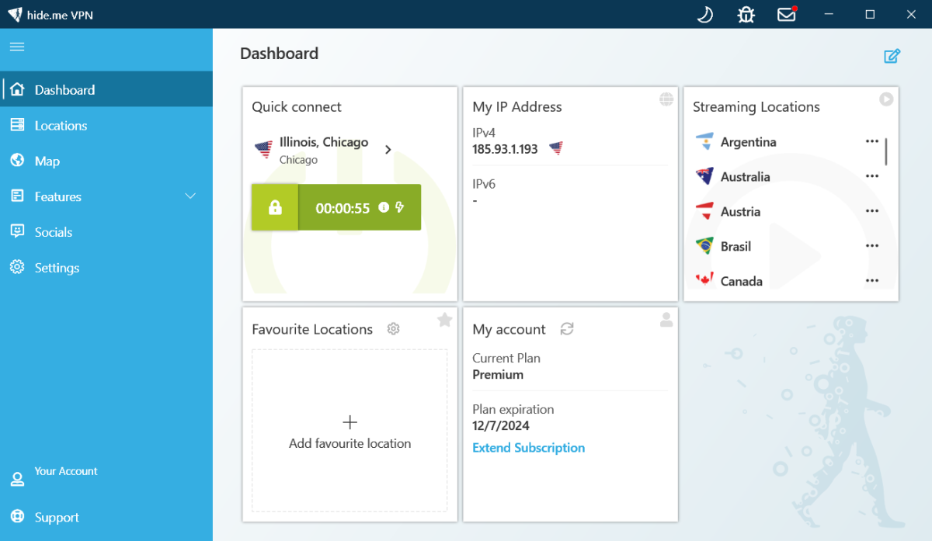
Task: Open the mail notifications icon
Action: [788, 14]
